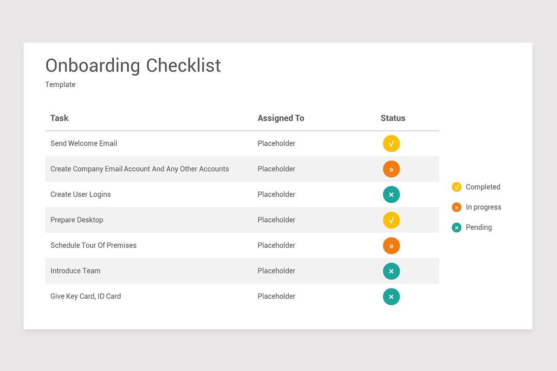
Task: Click the Completed legend label
Action: tap(483, 187)
